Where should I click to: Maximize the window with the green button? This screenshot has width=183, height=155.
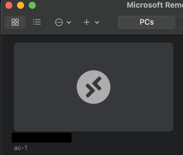(x=32, y=5)
